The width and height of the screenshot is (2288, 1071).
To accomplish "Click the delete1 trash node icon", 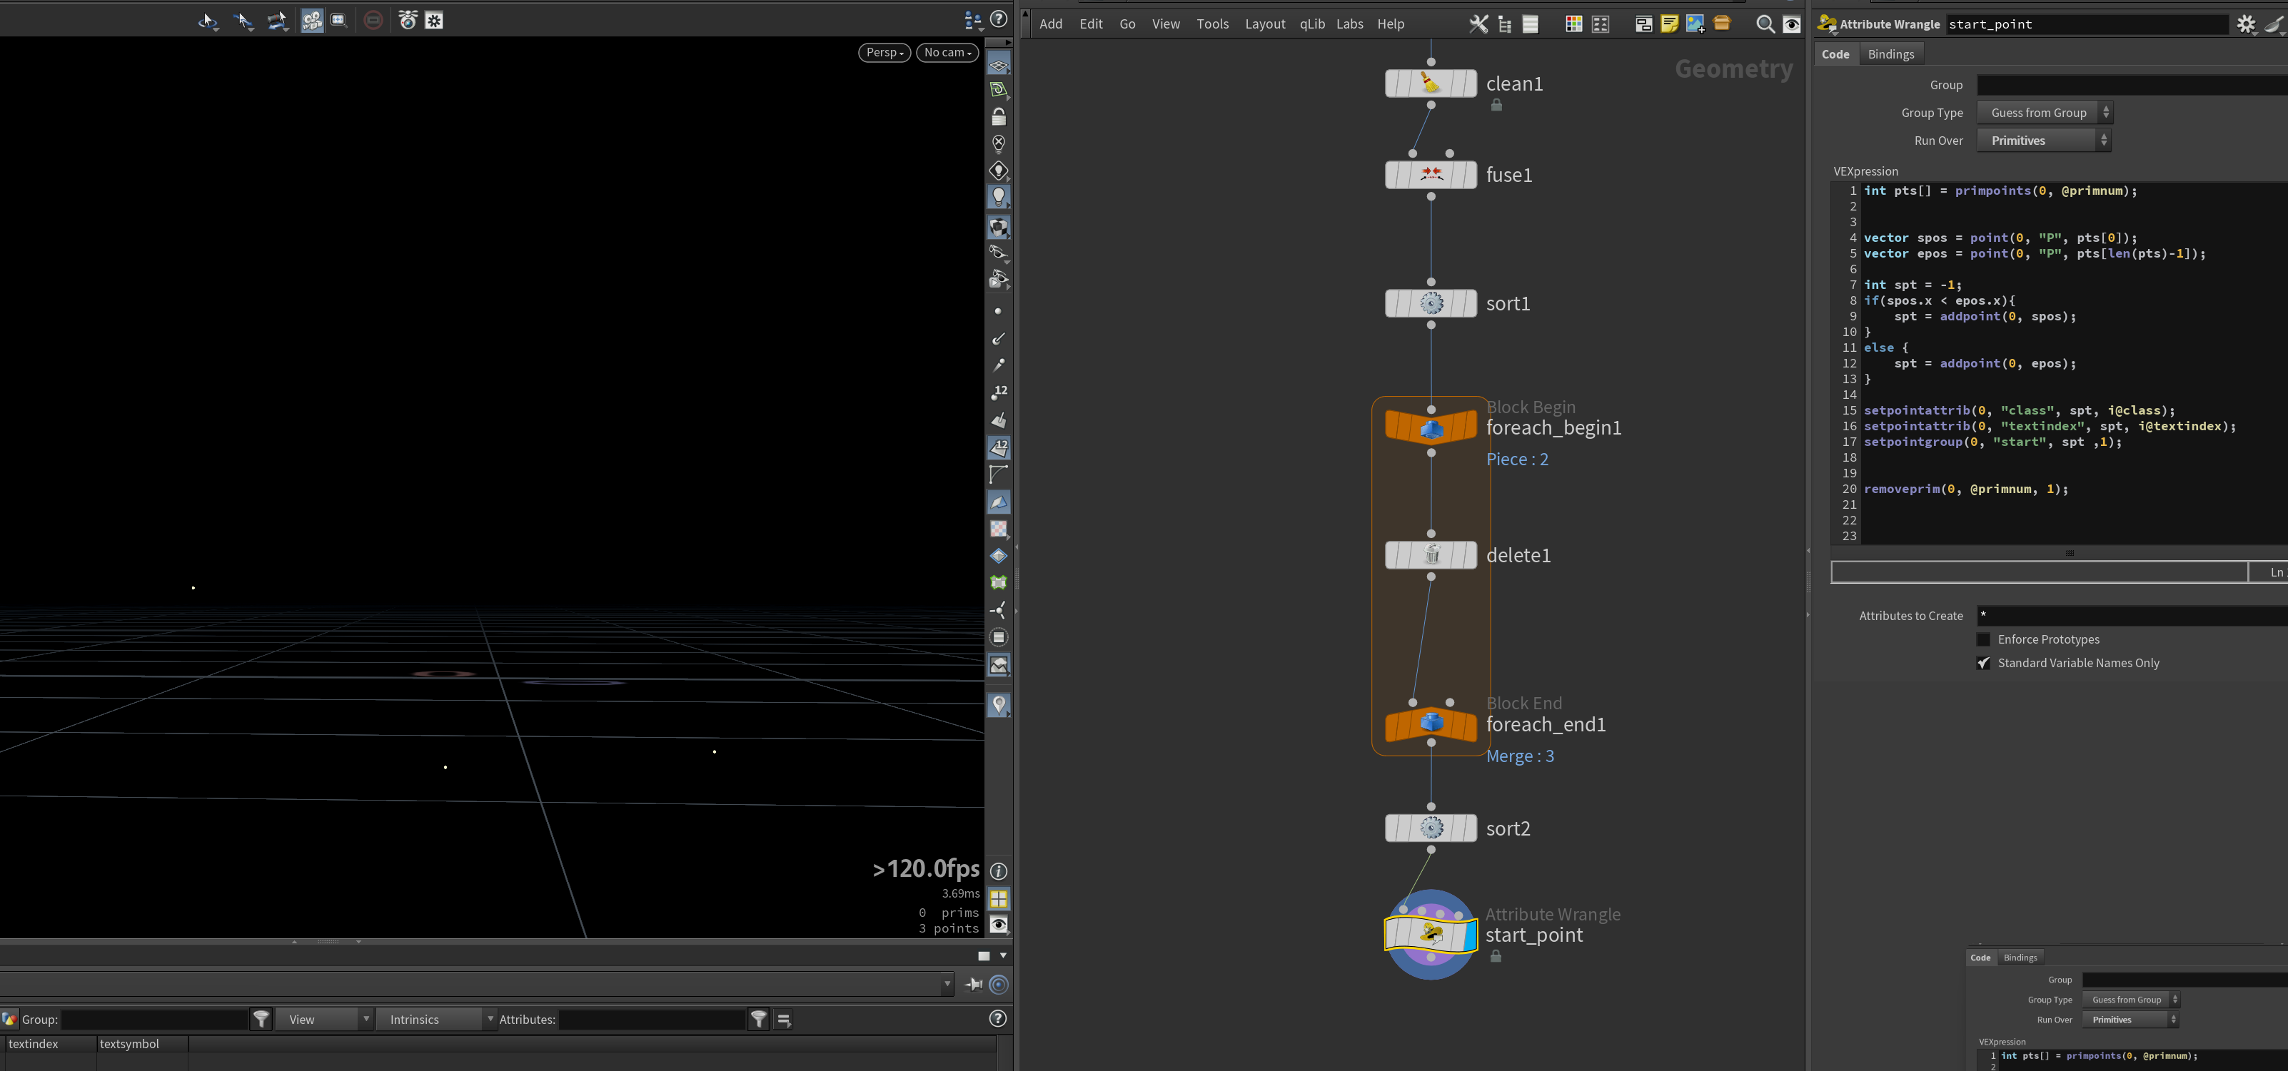I will coord(1431,555).
